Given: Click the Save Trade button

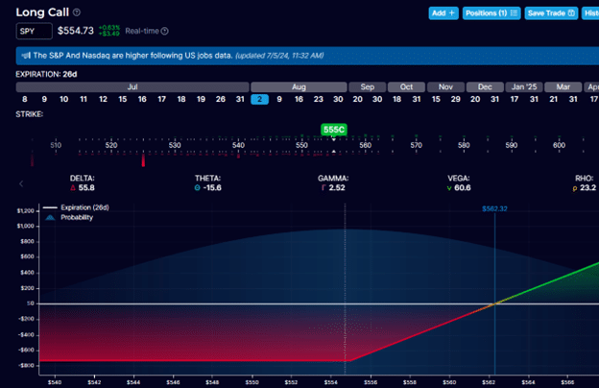Looking at the screenshot, I should pyautogui.click(x=551, y=12).
